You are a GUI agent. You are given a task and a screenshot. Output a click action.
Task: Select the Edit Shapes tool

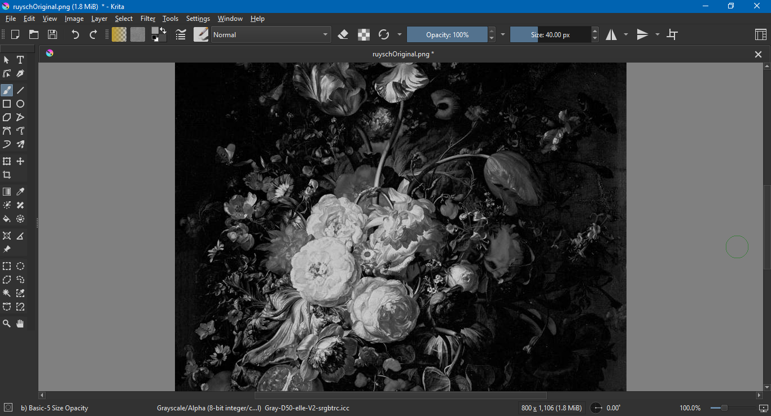point(7,73)
